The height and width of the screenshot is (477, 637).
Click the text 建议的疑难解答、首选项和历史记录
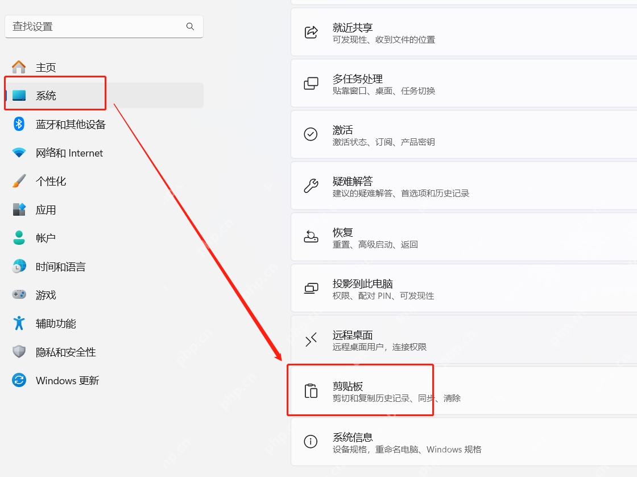[401, 194]
